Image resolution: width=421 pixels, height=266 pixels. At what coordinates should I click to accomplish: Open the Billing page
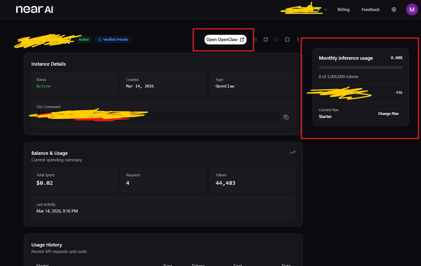tap(343, 9)
